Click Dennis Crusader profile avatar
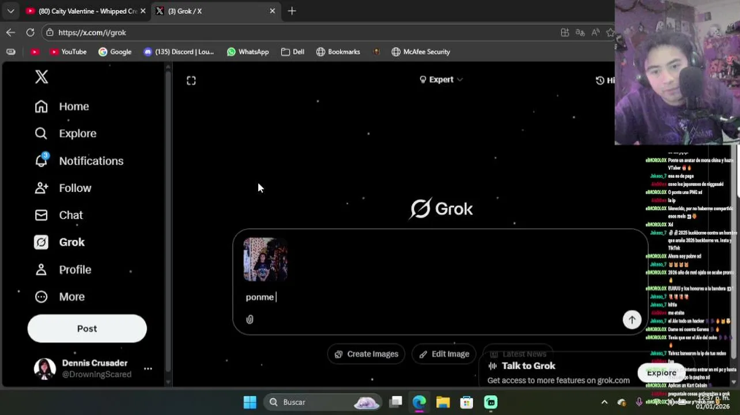 pos(44,369)
